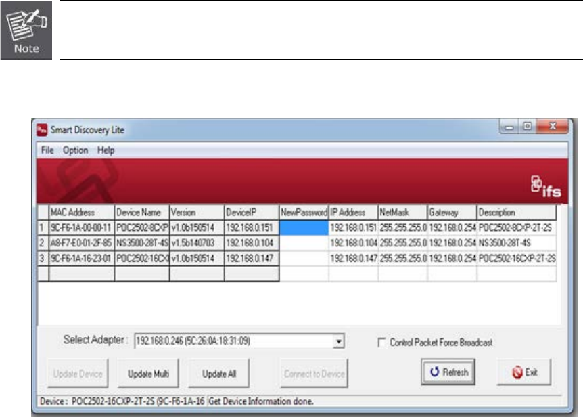Image resolution: width=583 pixels, height=417 pixels.
Task: Click the Version column header
Action: pyautogui.click(x=197, y=213)
